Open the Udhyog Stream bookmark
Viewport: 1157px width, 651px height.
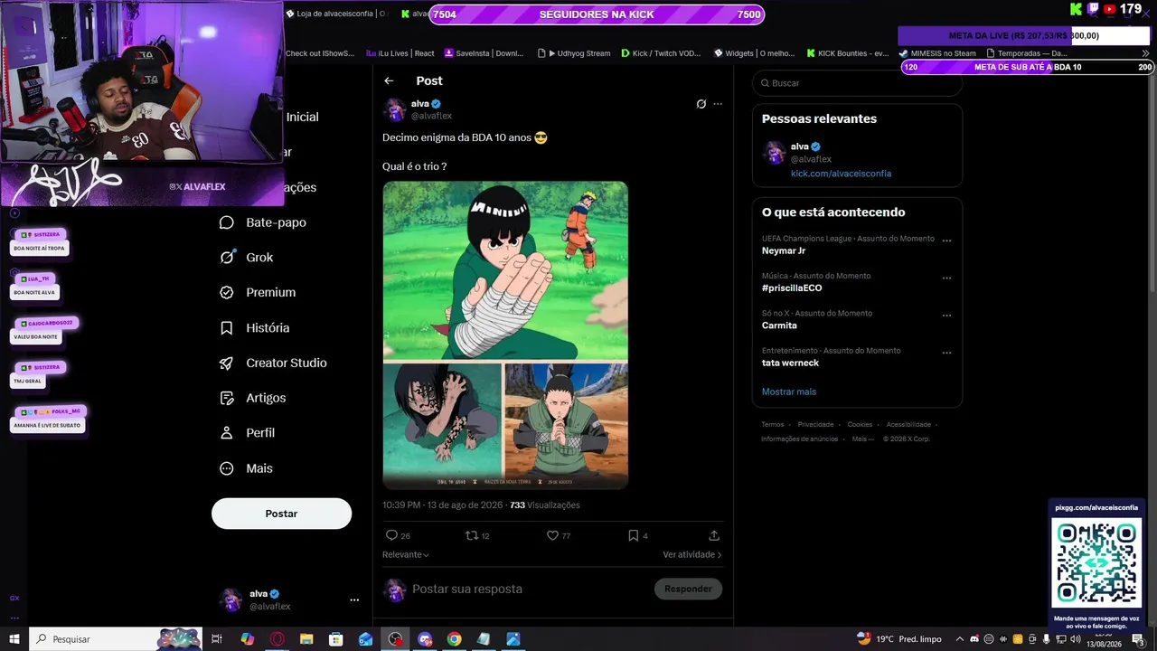[574, 53]
